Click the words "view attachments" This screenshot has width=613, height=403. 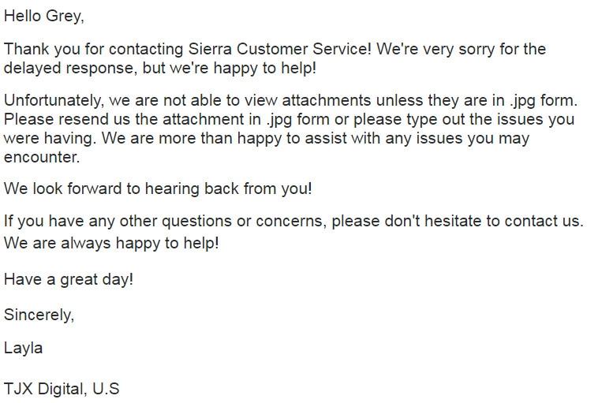(308, 100)
